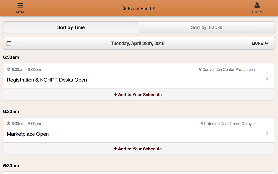This screenshot has width=278, height=174.
Task: Click the RSS icon beside Event Feed
Action: [124, 8]
